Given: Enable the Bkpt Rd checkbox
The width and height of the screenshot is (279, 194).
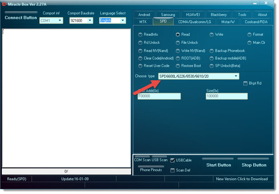Looking at the screenshot, I should click(245, 84).
